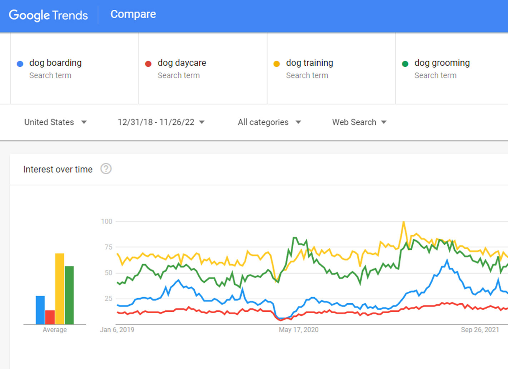Click the green average bar

(69, 295)
